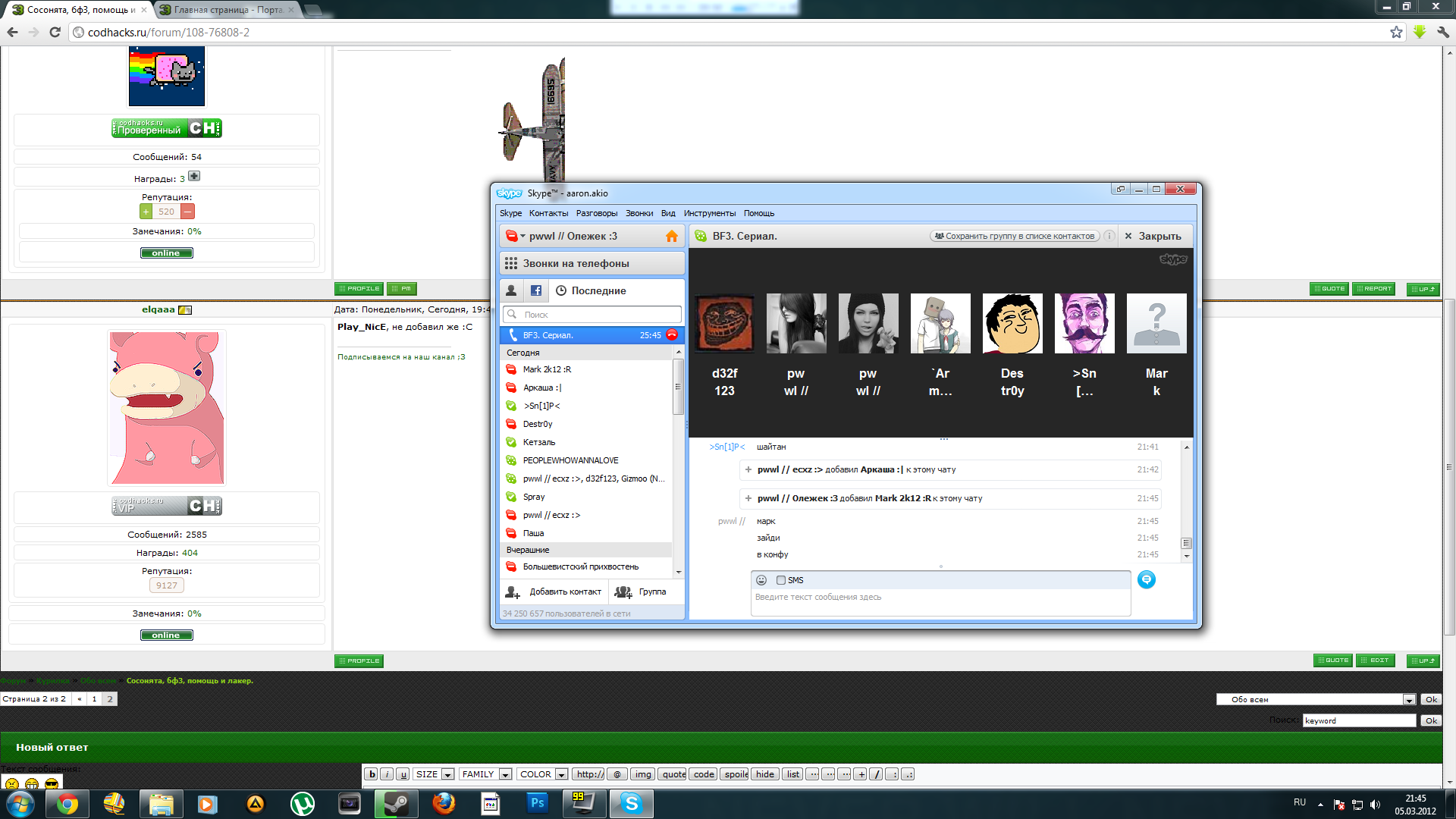Open the Разговоры menu
The width and height of the screenshot is (1456, 819).
coord(597,213)
